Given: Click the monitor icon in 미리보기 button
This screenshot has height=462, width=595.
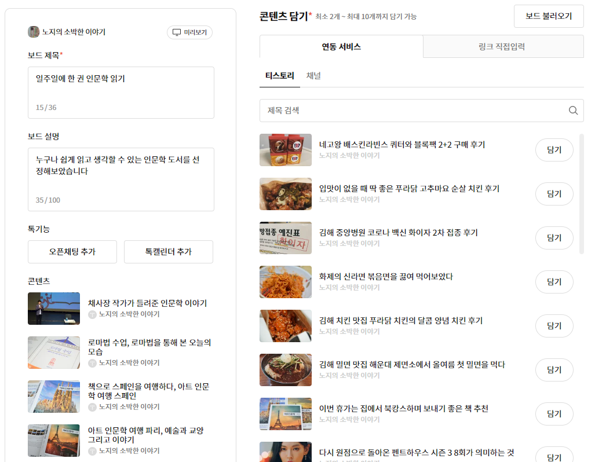Looking at the screenshot, I should 177,32.
